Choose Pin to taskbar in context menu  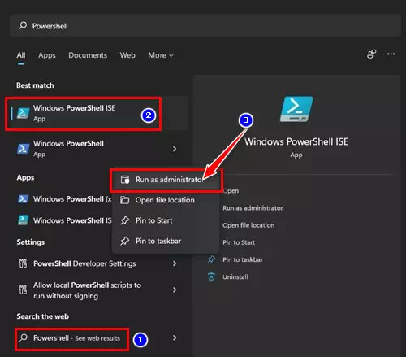pos(166,241)
